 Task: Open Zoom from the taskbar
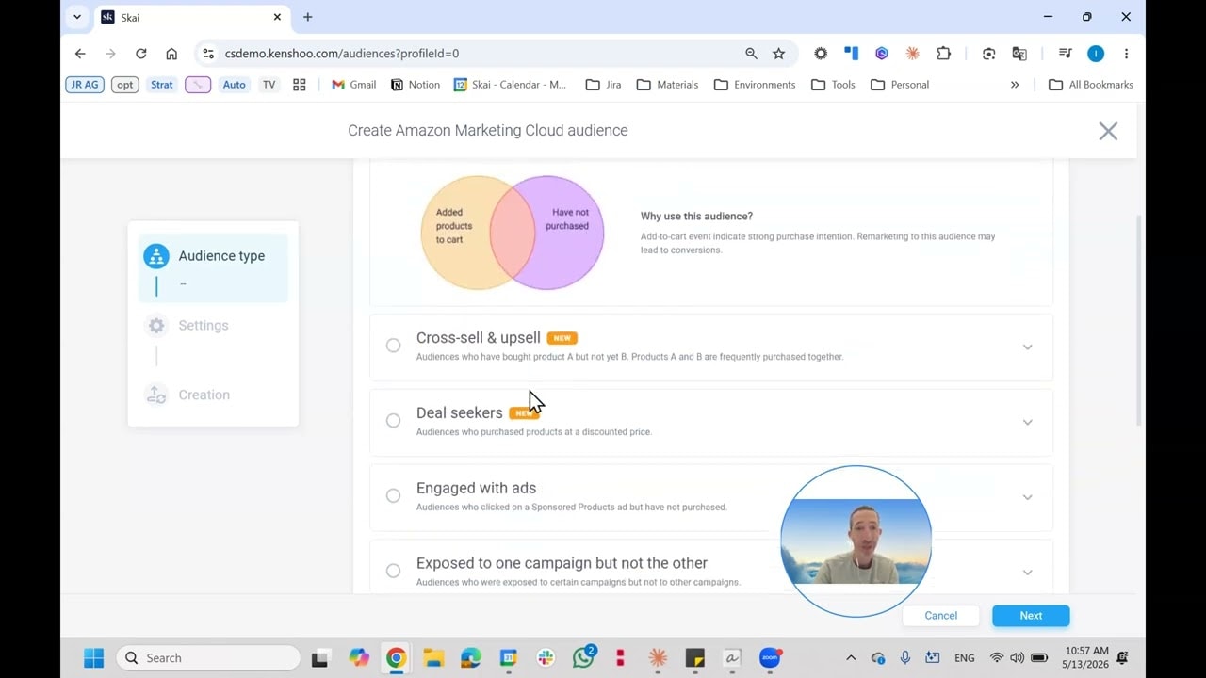pyautogui.click(x=770, y=658)
